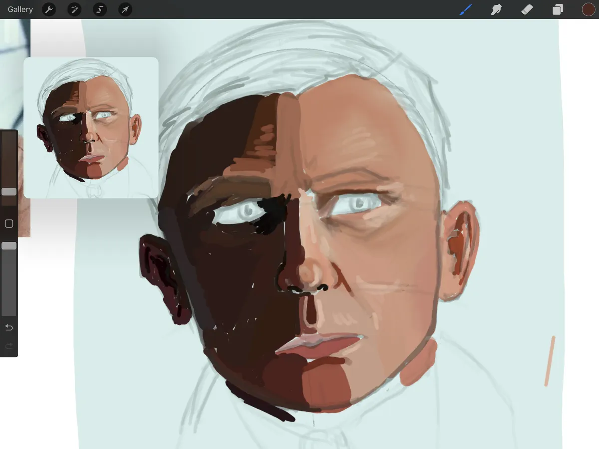Open the active color swatch picker
The width and height of the screenshot is (599, 449).
[x=588, y=9]
